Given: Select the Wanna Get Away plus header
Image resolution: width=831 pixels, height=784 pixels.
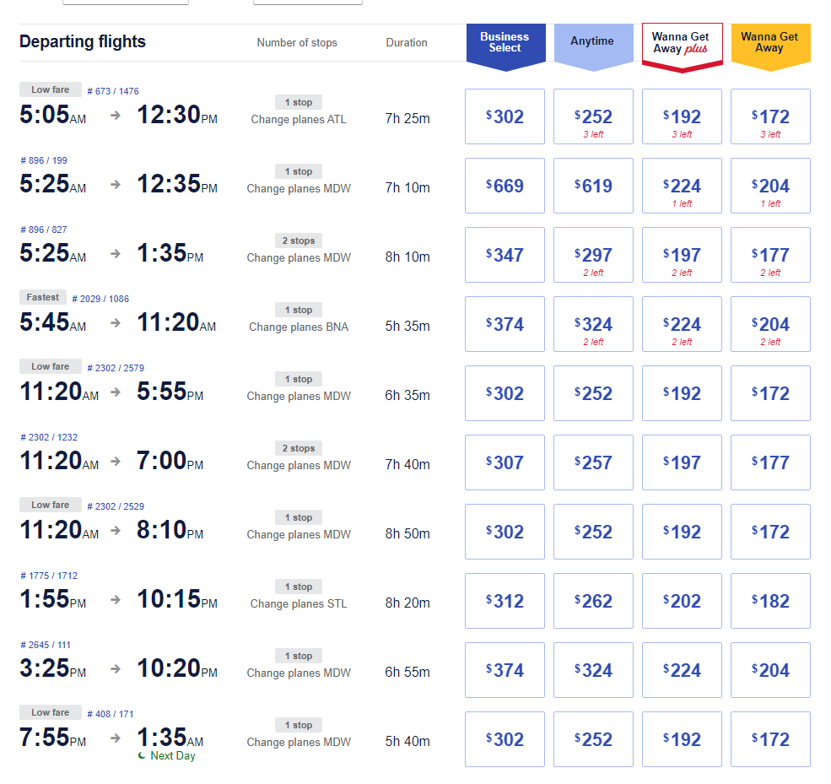Looking at the screenshot, I should pyautogui.click(x=682, y=46).
